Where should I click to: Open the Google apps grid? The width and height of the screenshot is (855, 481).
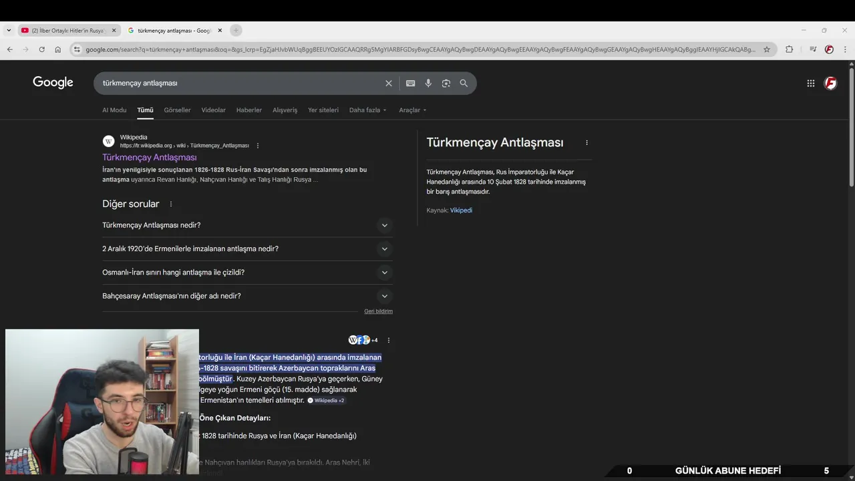[x=810, y=84]
